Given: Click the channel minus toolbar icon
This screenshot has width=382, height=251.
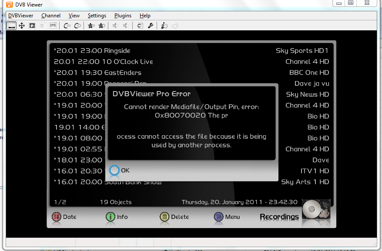Looking at the screenshot, I should click(67, 26).
